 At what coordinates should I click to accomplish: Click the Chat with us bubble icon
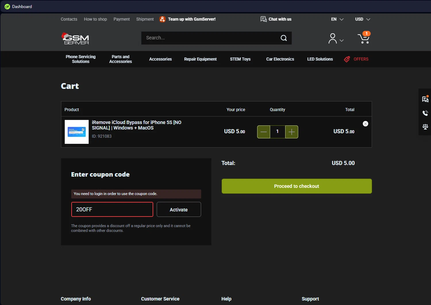pyautogui.click(x=263, y=19)
